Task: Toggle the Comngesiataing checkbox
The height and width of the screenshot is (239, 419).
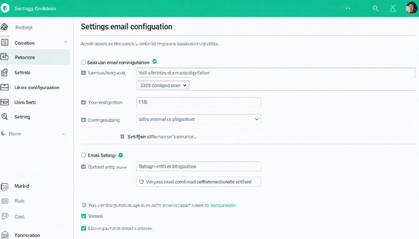Action: (83, 120)
